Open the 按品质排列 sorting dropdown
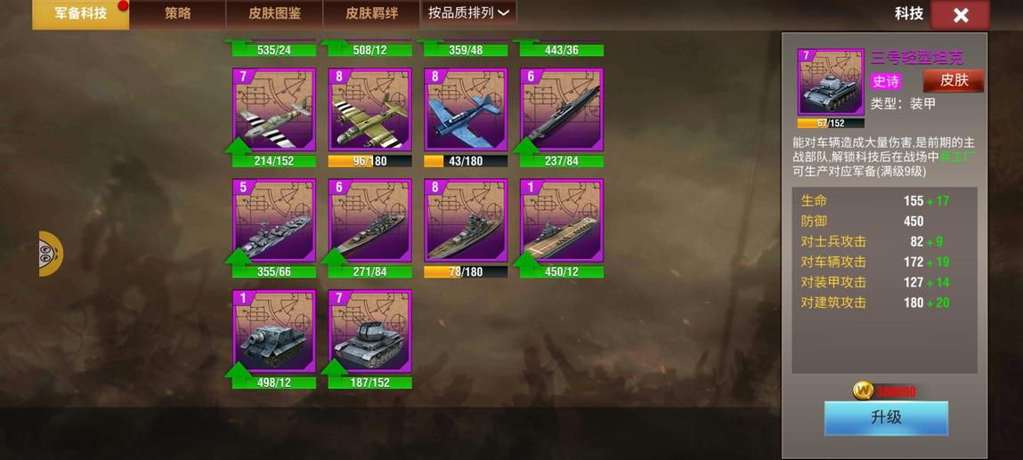This screenshot has height=460, width=1023. tap(468, 13)
